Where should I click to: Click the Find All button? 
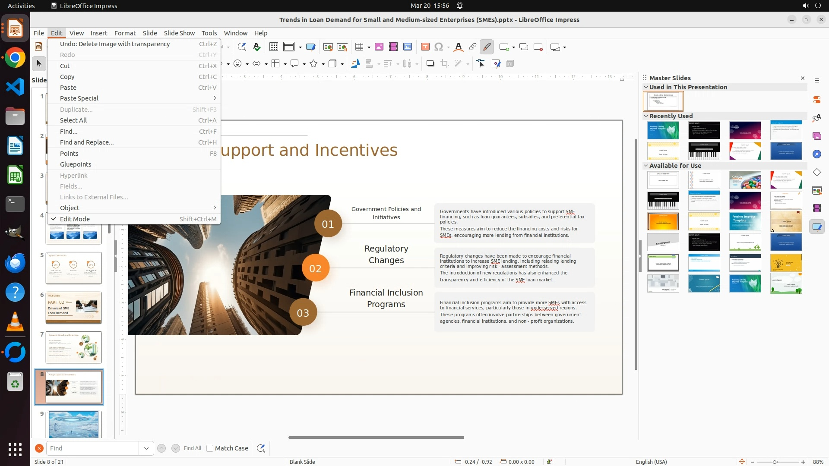click(x=193, y=448)
